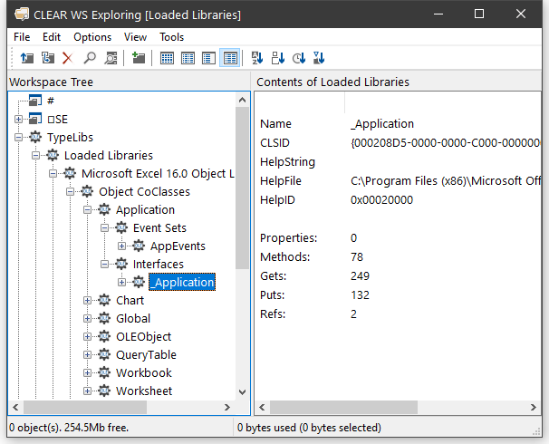
Task: Expand the AppEvents node
Action: click(122, 246)
